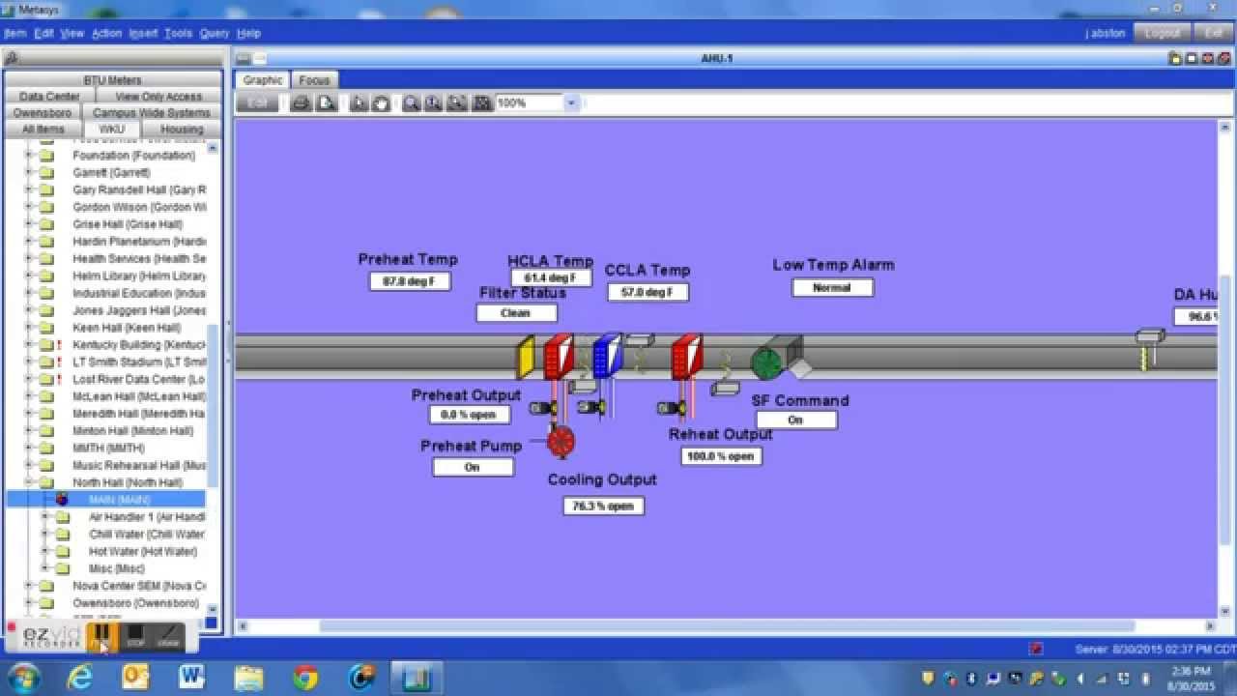Image resolution: width=1237 pixels, height=696 pixels.
Task: Click the third magnifier zoom icon
Action: pos(458,102)
